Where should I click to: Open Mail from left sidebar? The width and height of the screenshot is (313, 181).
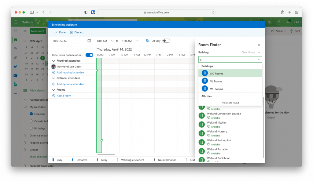[x=15, y=31]
